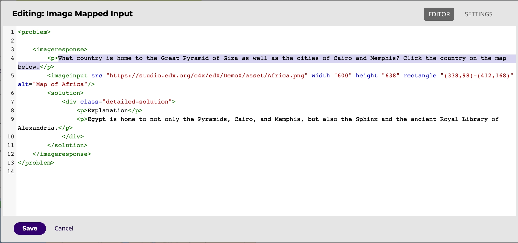Click the height value "638"
518x243 pixels.
pyautogui.click(x=390, y=76)
